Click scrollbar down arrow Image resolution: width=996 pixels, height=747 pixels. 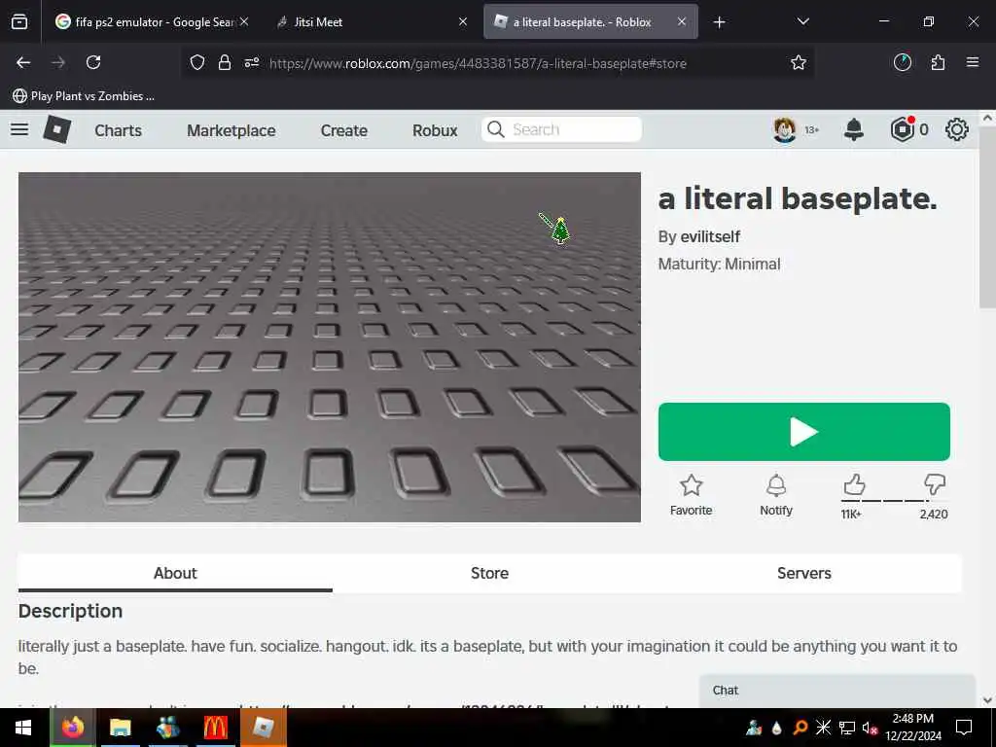coord(987,700)
